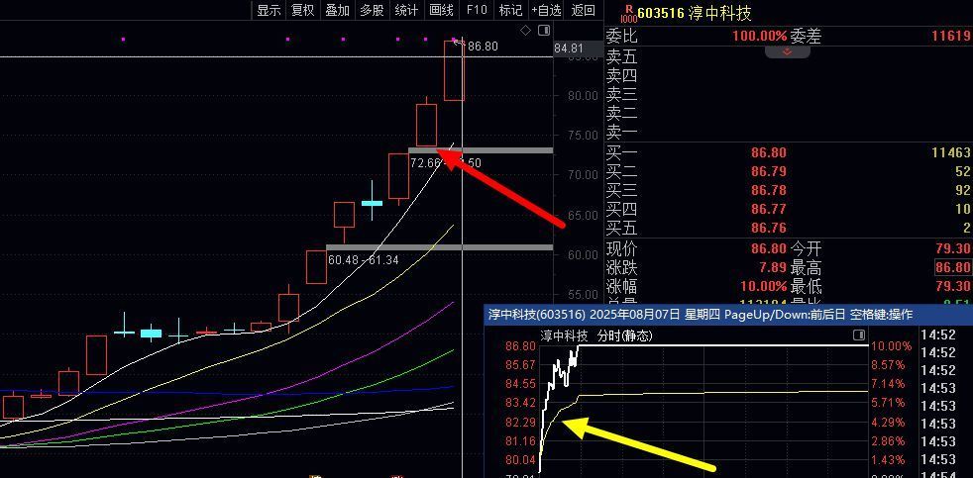Click the 85.67 price on popup axis

tap(520, 364)
